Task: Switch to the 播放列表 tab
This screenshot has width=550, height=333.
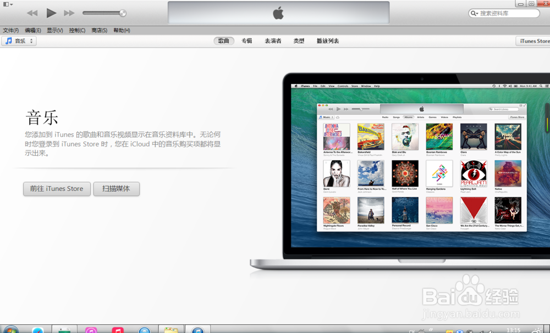Action: 328,41
